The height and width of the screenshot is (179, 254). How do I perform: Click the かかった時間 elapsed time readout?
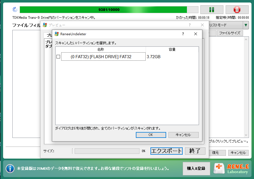tap(193, 18)
